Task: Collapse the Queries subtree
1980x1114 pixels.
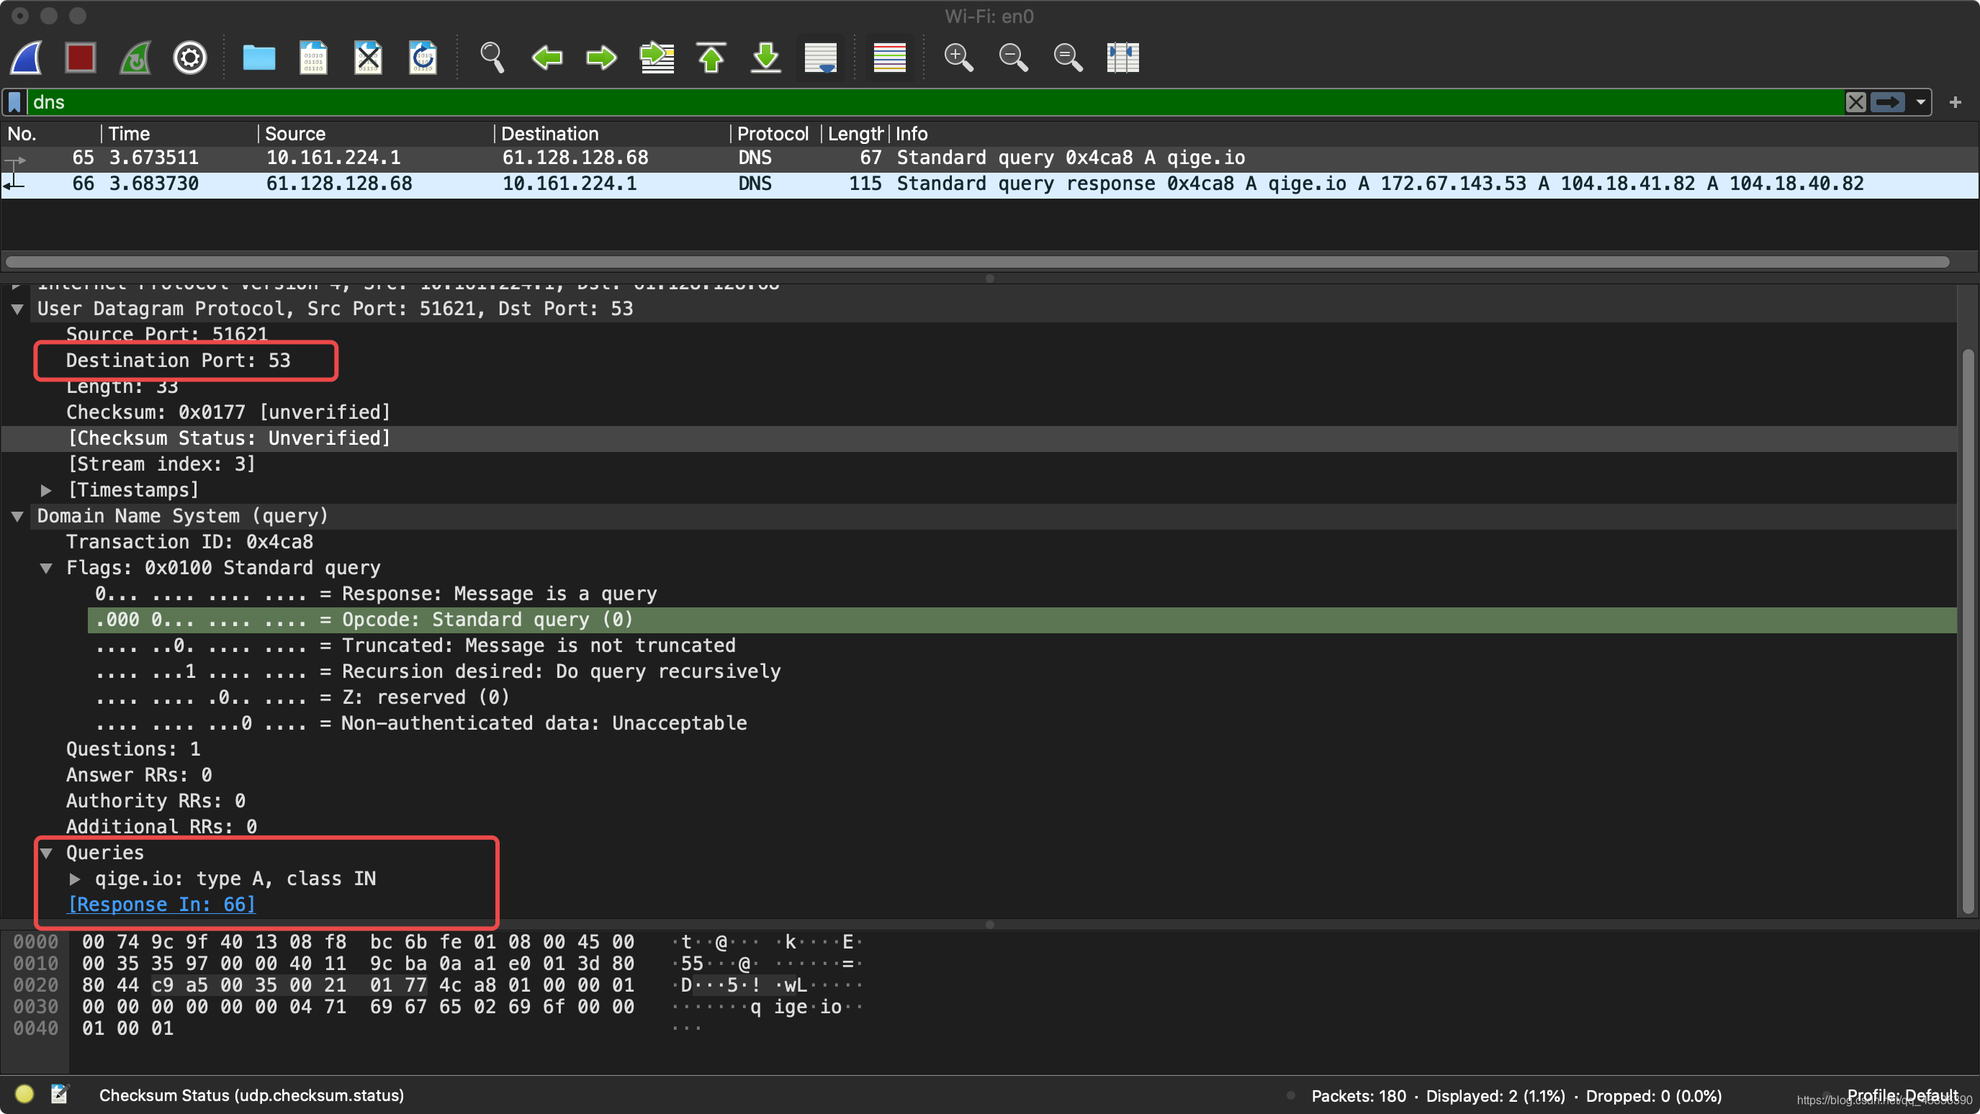Action: point(46,853)
